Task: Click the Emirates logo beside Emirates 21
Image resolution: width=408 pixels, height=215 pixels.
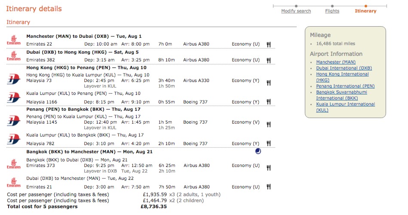Action: (13, 182)
